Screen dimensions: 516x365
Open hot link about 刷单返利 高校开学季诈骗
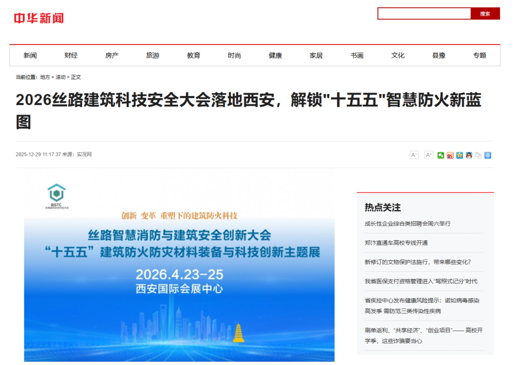tap(423, 336)
